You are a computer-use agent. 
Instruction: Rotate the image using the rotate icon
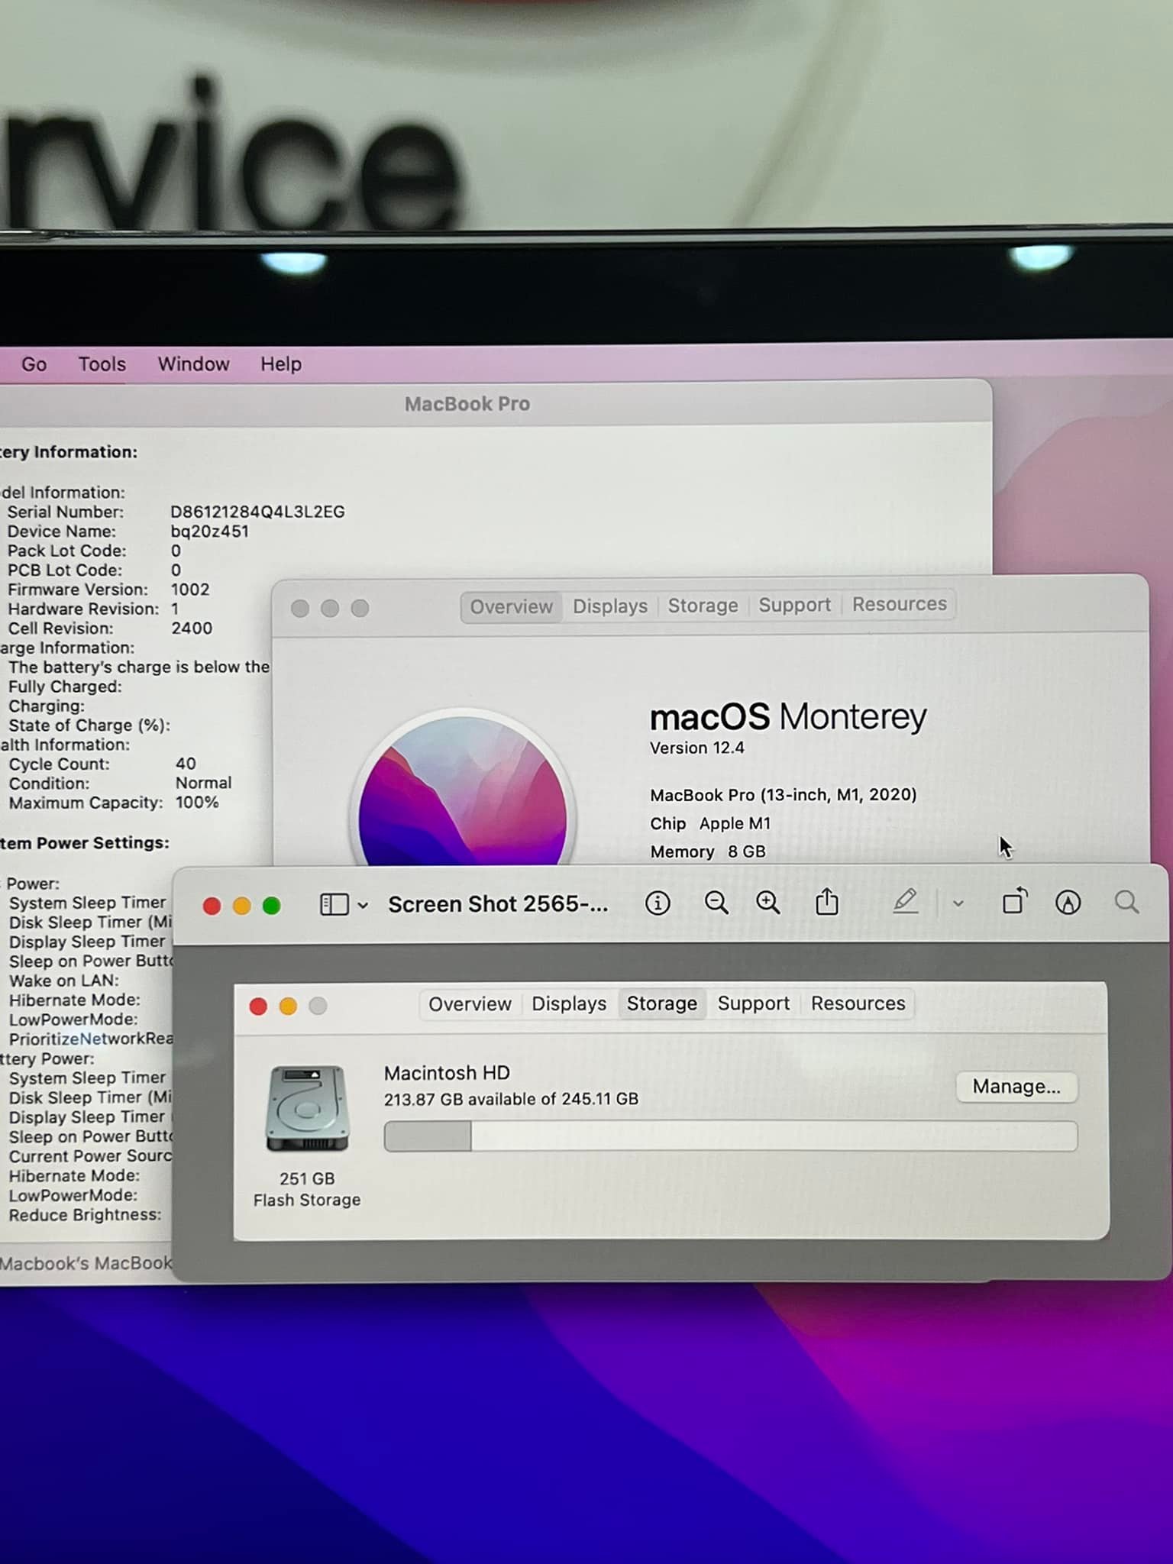pyautogui.click(x=1014, y=902)
